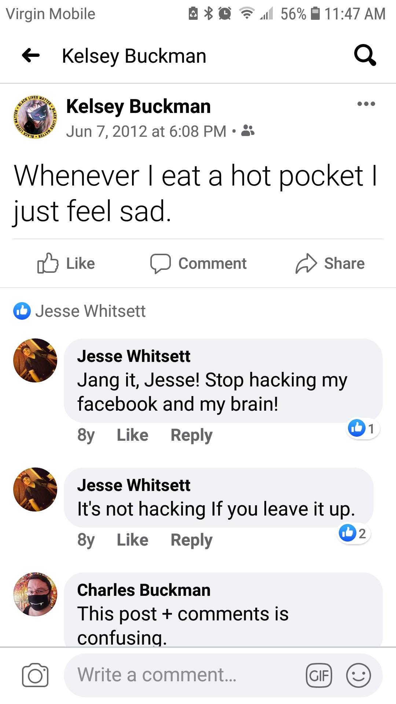This screenshot has height=704, width=396.
Task: Share the post using Share arrow
Action: (x=330, y=263)
